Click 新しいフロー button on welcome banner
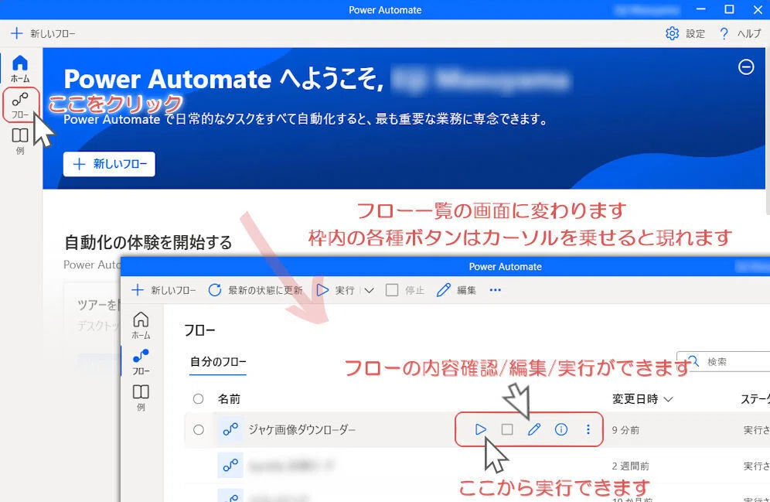 pyautogui.click(x=109, y=164)
